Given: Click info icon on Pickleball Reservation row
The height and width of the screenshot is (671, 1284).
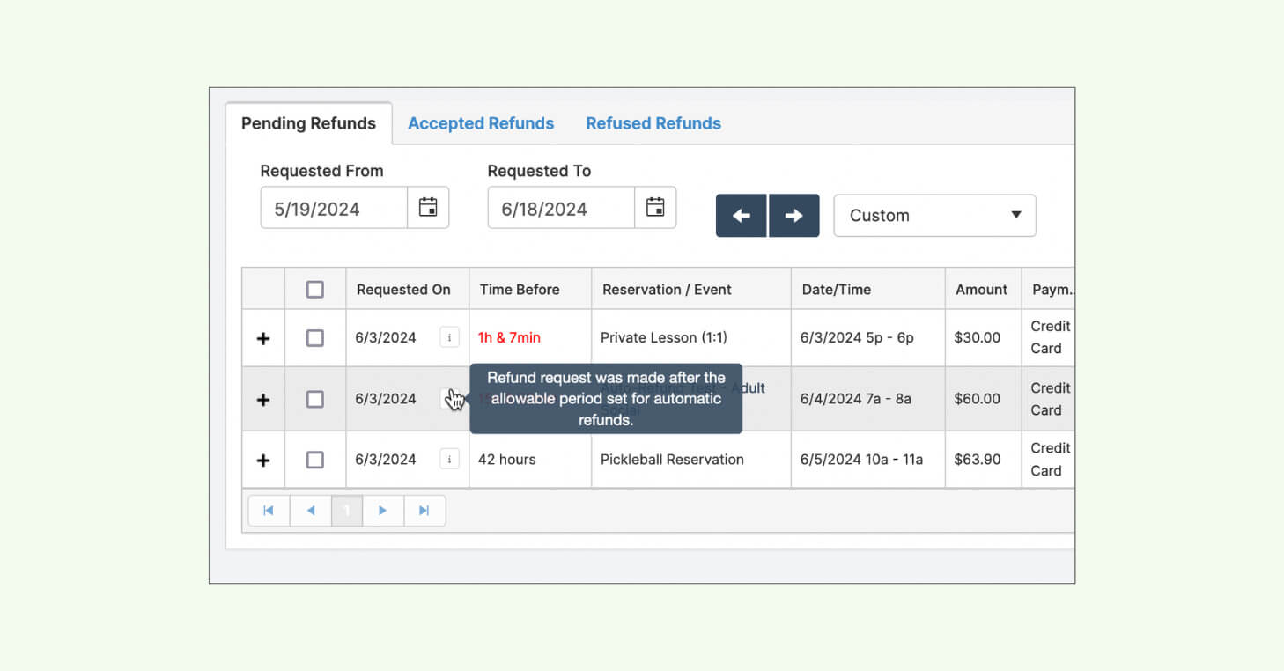Looking at the screenshot, I should [449, 459].
